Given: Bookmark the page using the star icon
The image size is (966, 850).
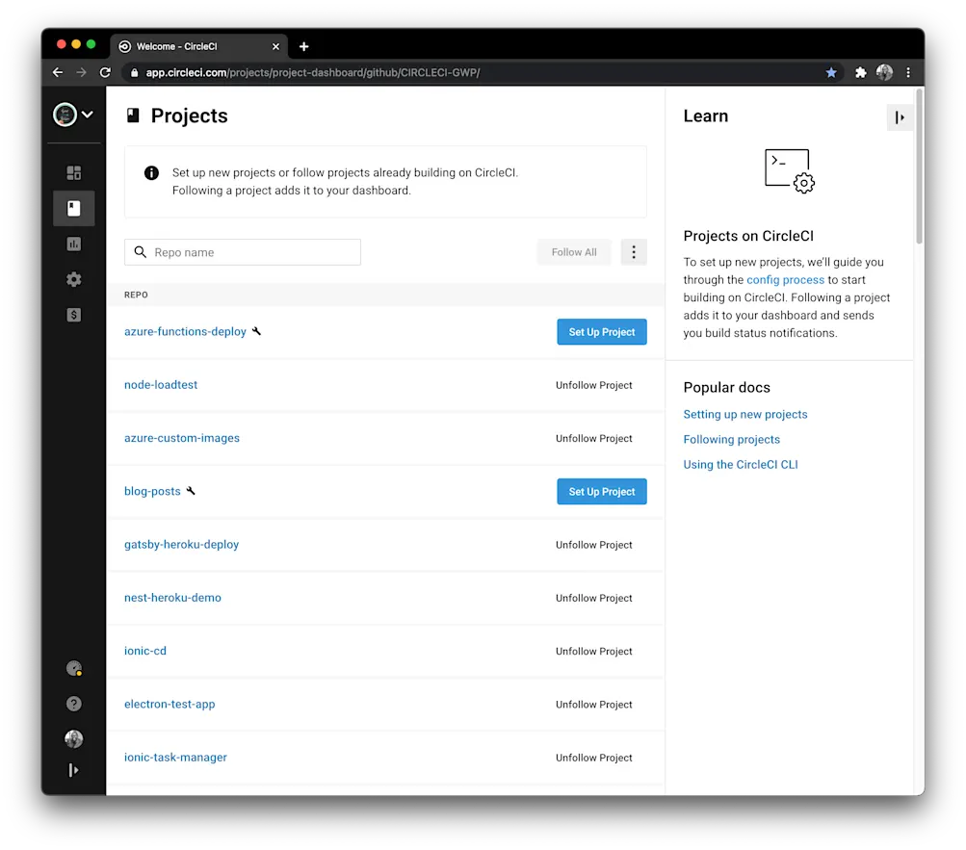Looking at the screenshot, I should click(x=831, y=72).
